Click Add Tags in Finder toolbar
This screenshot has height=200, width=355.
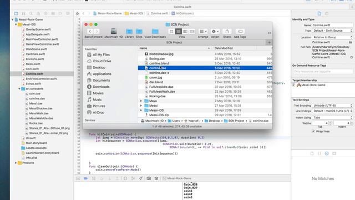click(240, 31)
